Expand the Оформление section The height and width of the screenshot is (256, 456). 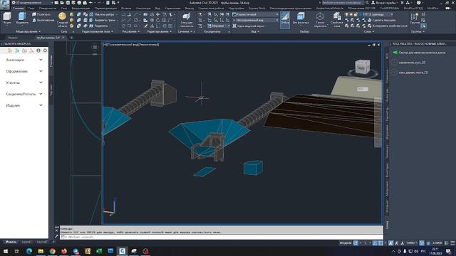point(24,71)
